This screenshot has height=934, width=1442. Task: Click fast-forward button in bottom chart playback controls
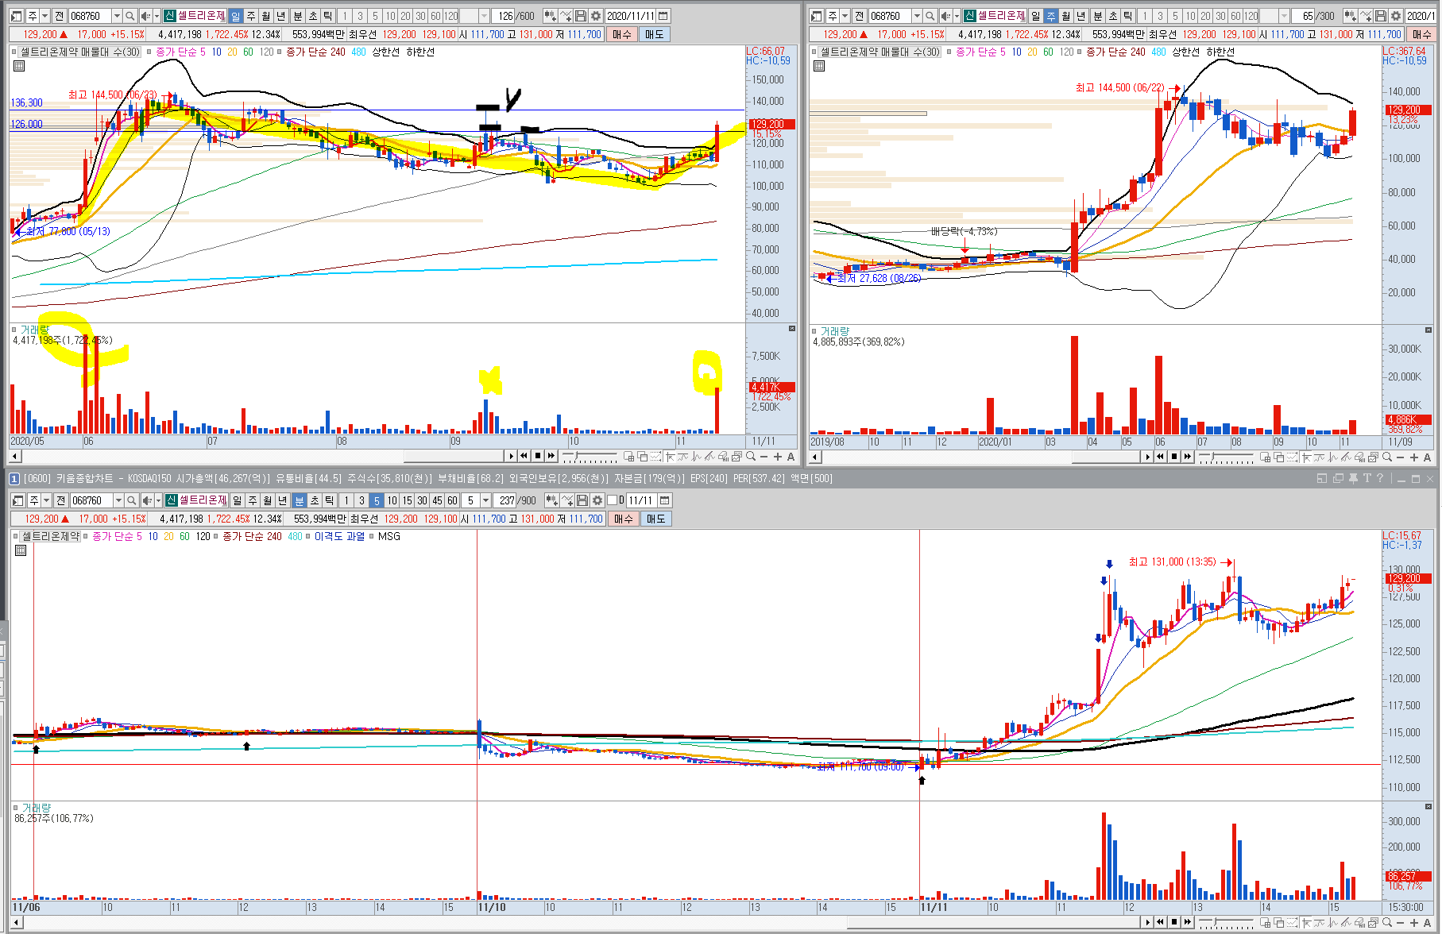[1187, 922]
